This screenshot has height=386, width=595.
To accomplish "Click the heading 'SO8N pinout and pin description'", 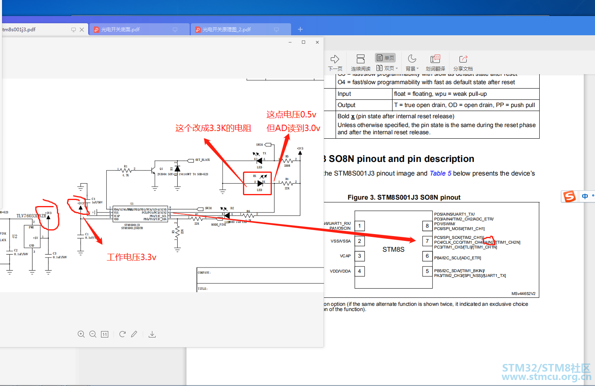I will click(401, 159).
